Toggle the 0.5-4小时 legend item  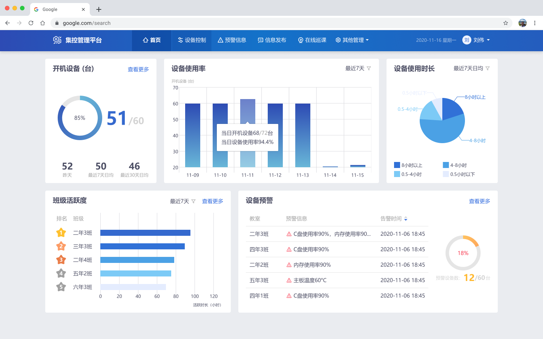pos(408,174)
